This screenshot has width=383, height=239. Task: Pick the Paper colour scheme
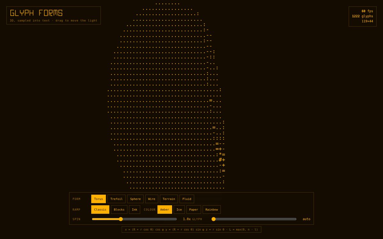(x=194, y=209)
